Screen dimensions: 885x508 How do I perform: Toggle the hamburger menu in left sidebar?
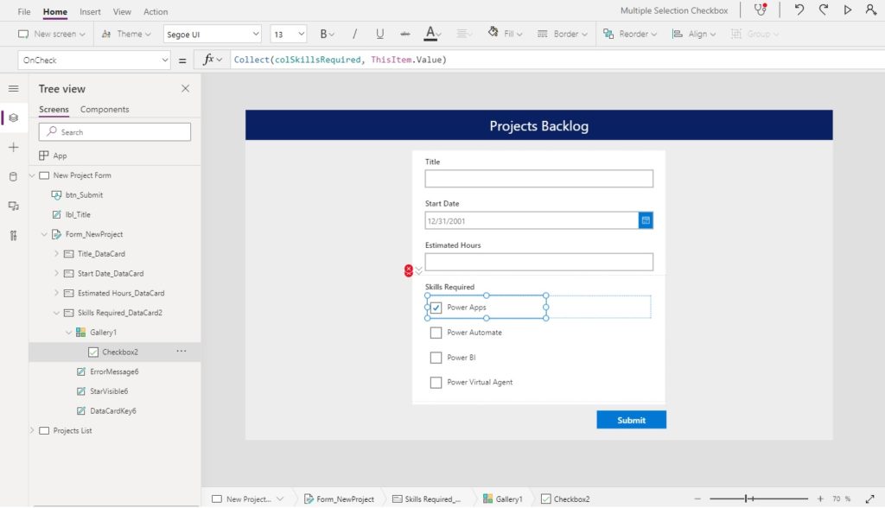(13, 89)
